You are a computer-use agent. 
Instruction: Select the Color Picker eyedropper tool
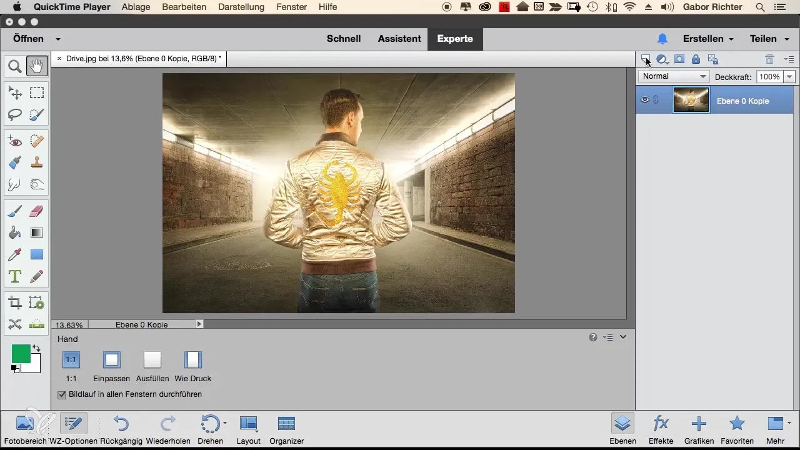[x=15, y=254]
